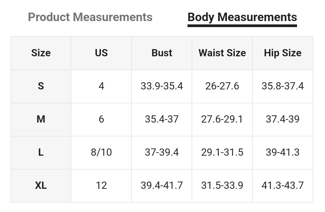Click hip value 37.4-39
This screenshot has height=212, width=325.
pos(283,119)
